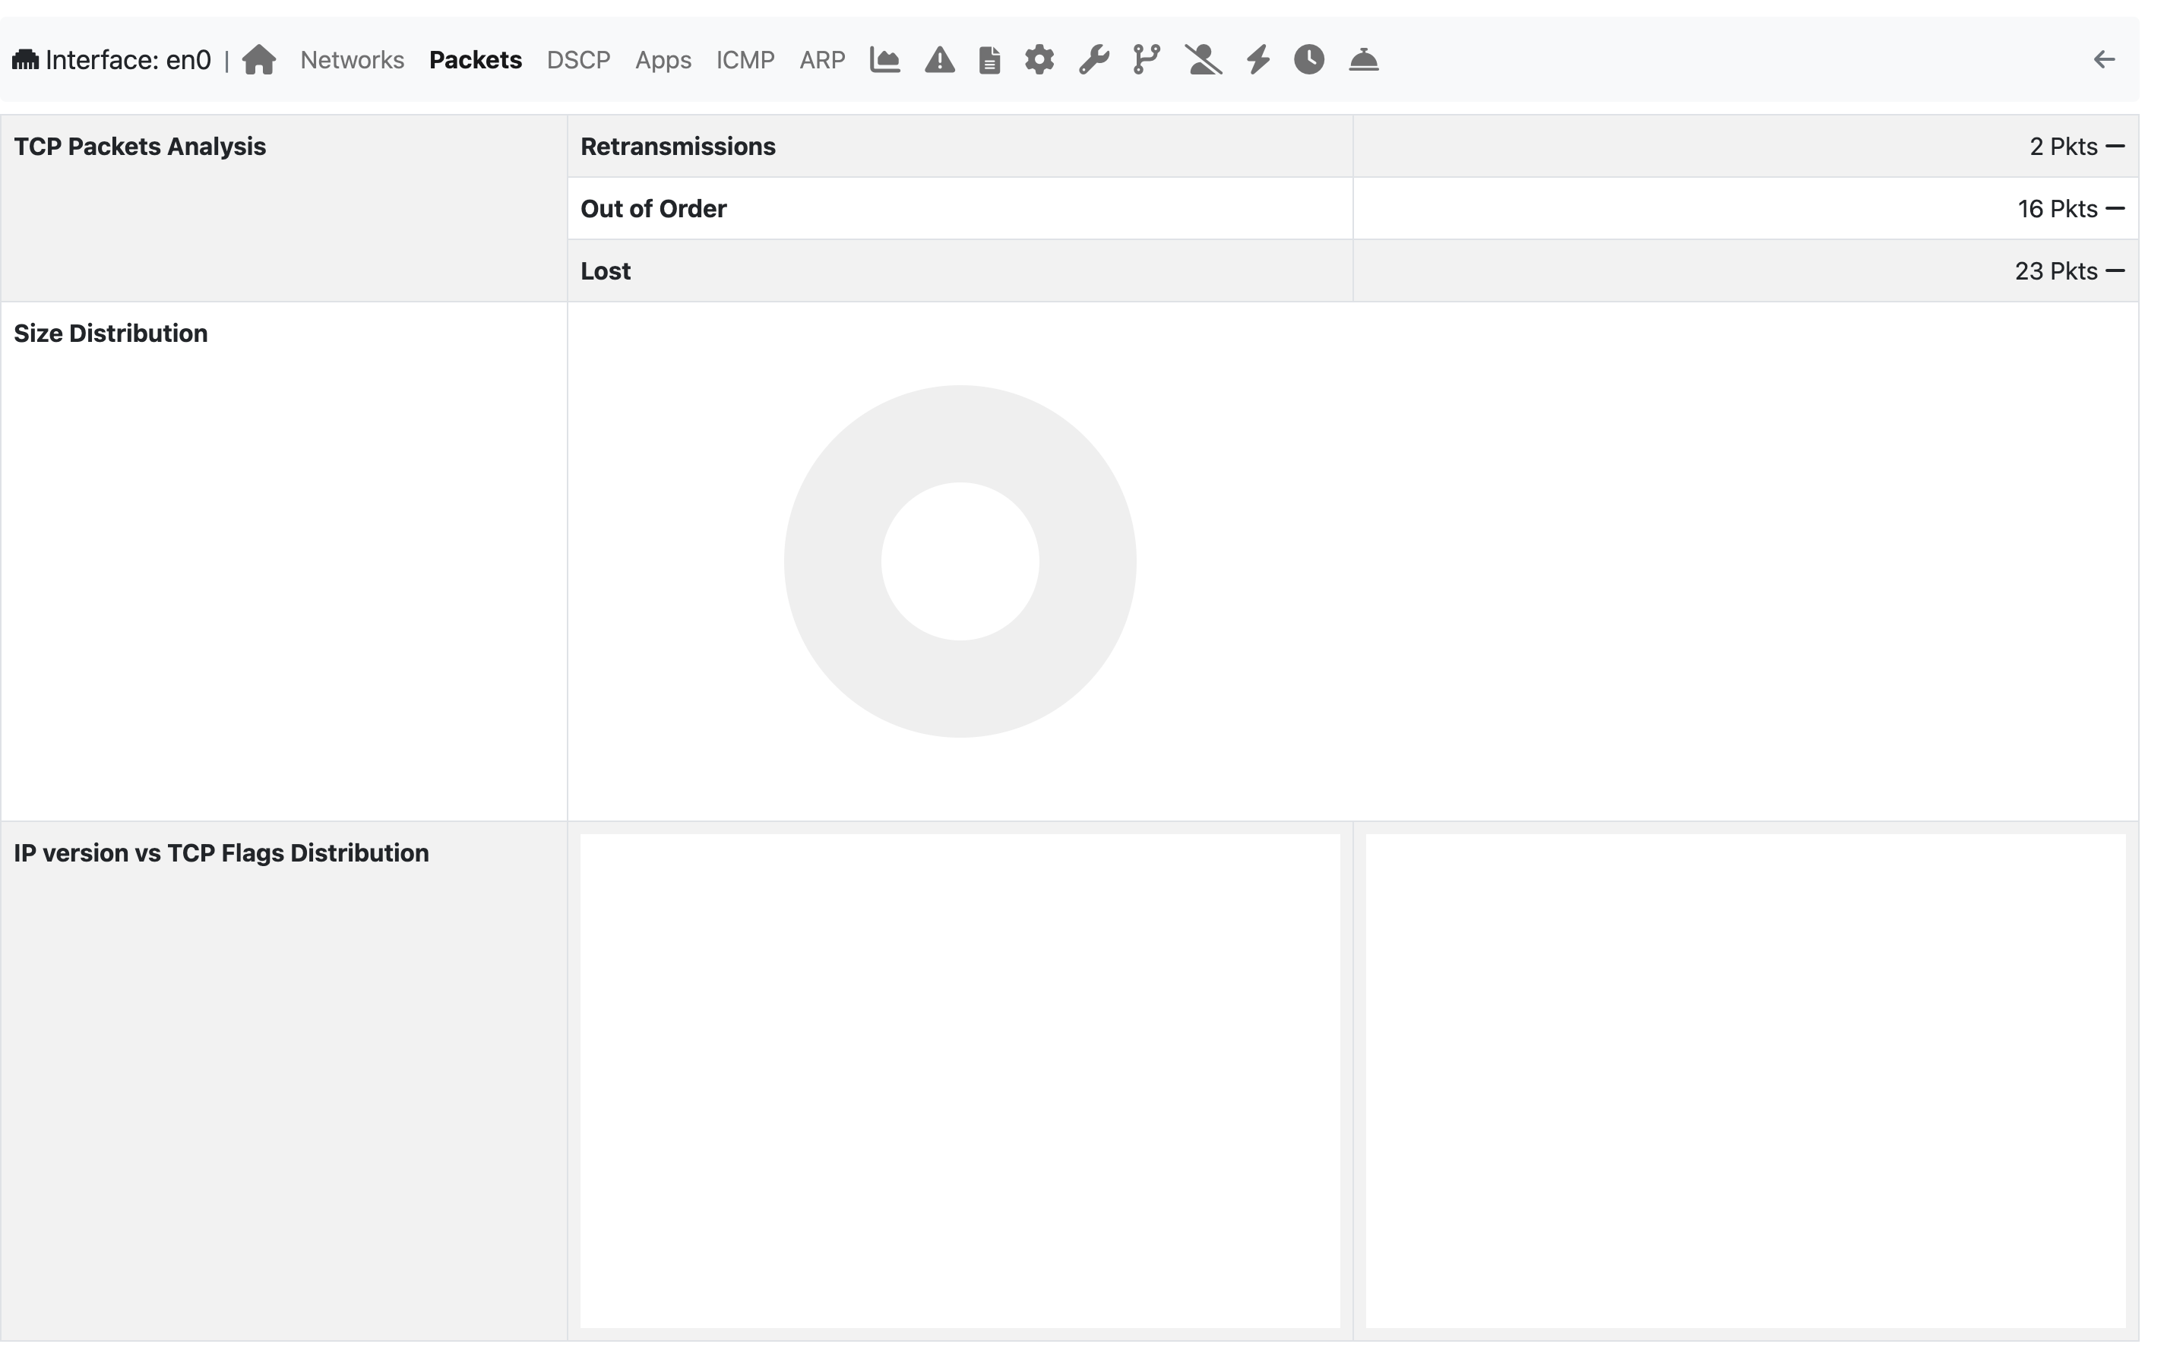Go to the Home dashboard icon
Image resolution: width=2167 pixels, height=1366 pixels.
pyautogui.click(x=259, y=59)
